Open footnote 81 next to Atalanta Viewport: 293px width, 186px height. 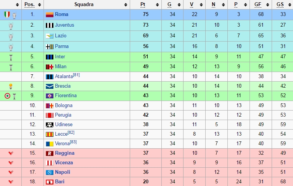tap(76, 75)
